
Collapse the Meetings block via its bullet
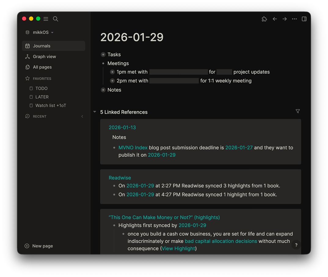103,63
